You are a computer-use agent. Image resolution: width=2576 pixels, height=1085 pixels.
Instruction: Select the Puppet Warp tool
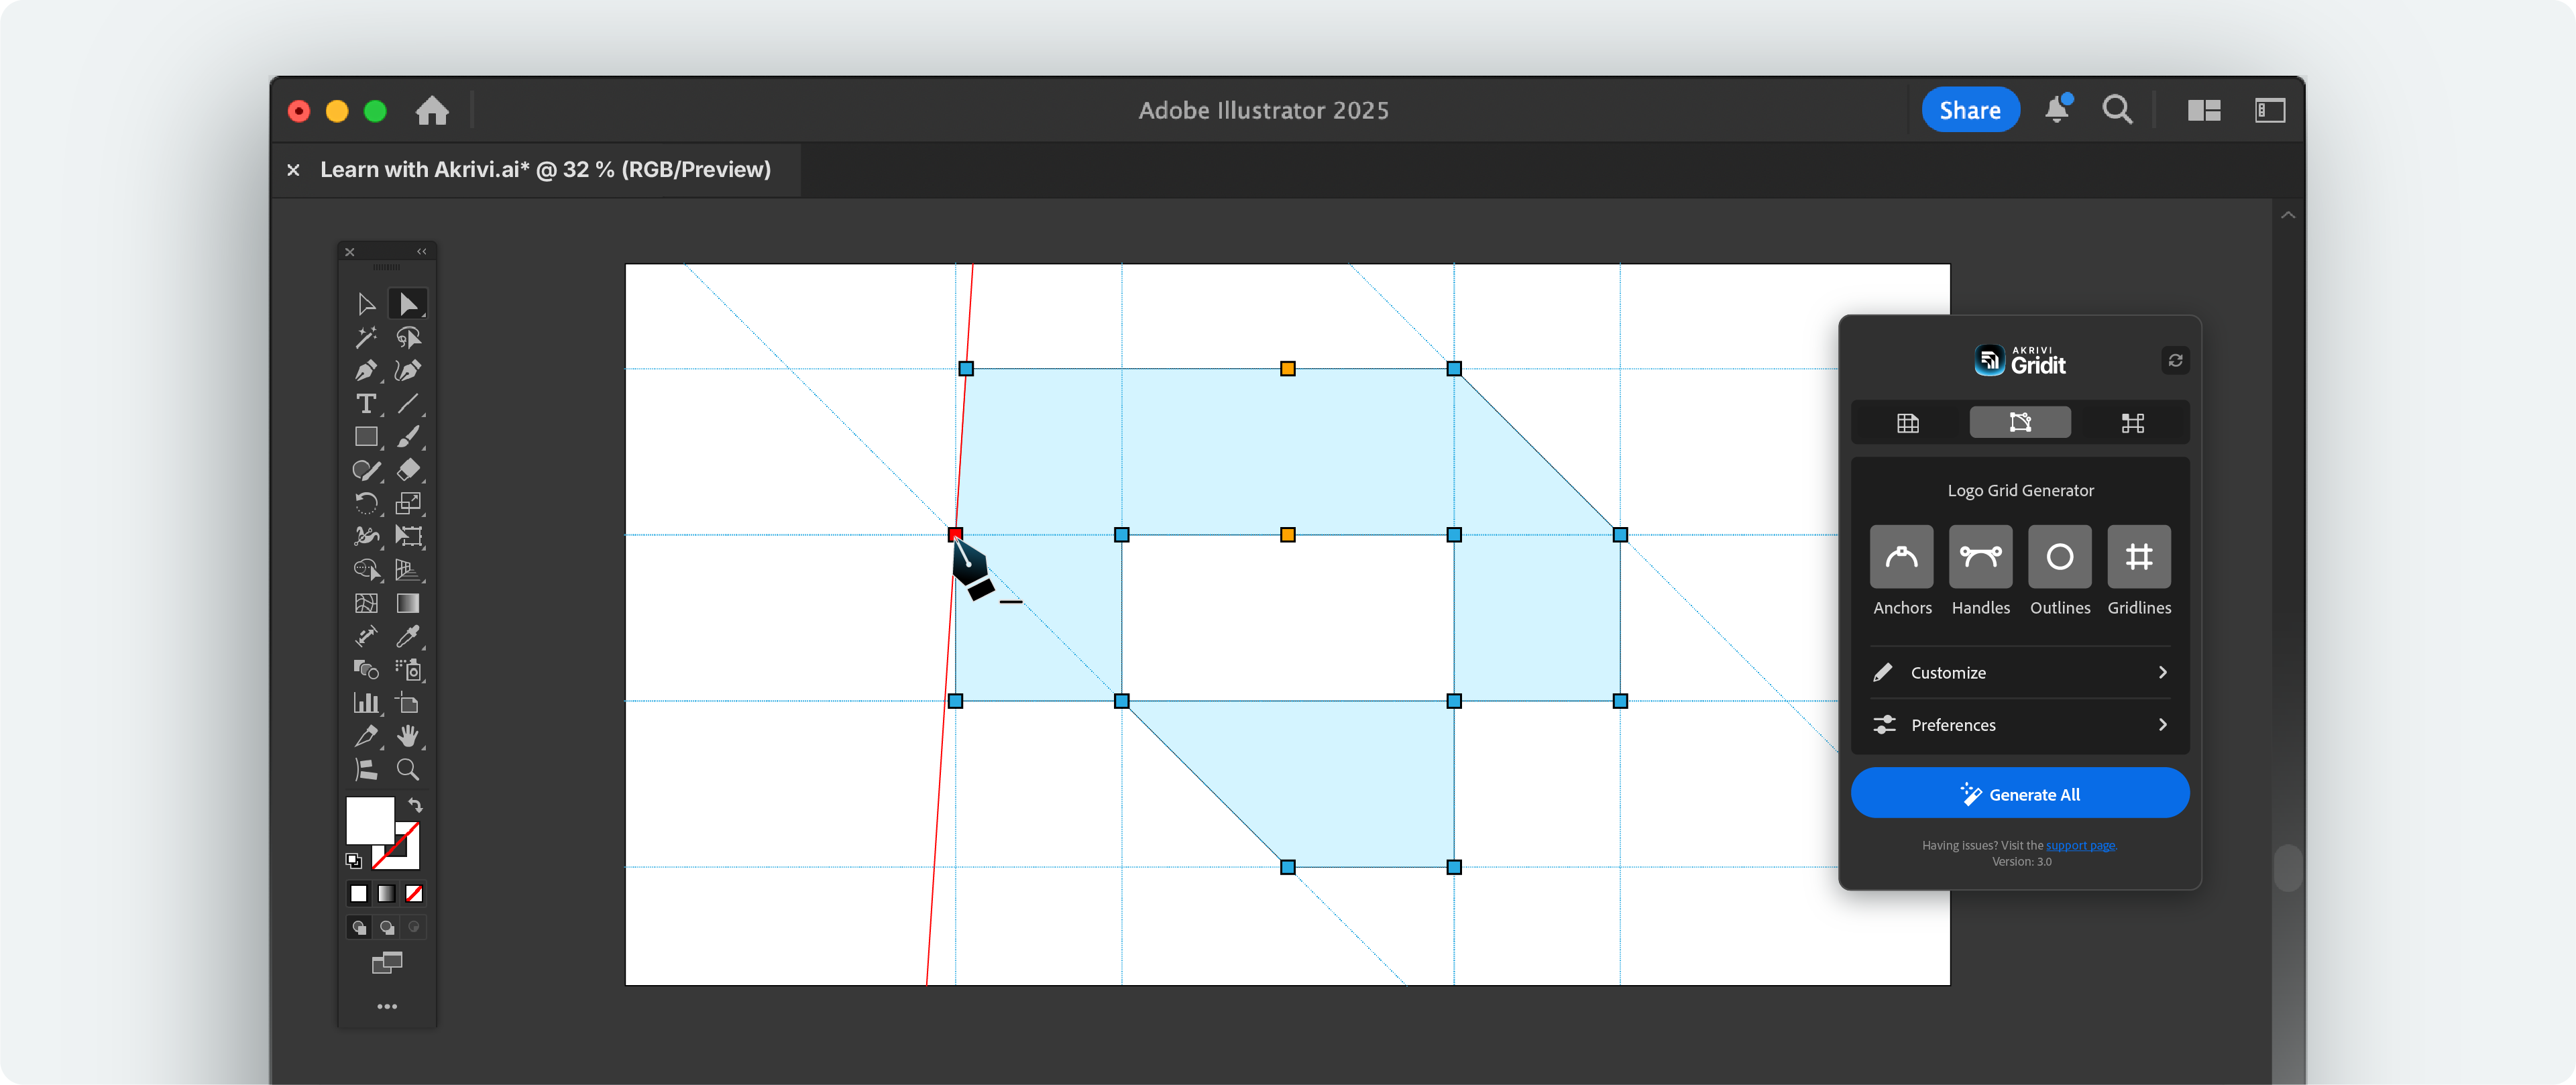366,536
